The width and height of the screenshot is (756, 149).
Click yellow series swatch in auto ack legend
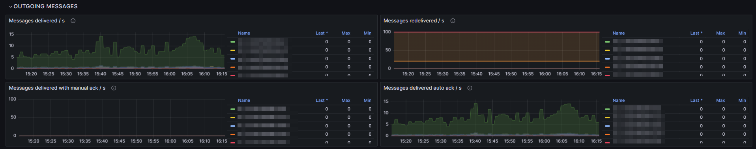pos(607,118)
